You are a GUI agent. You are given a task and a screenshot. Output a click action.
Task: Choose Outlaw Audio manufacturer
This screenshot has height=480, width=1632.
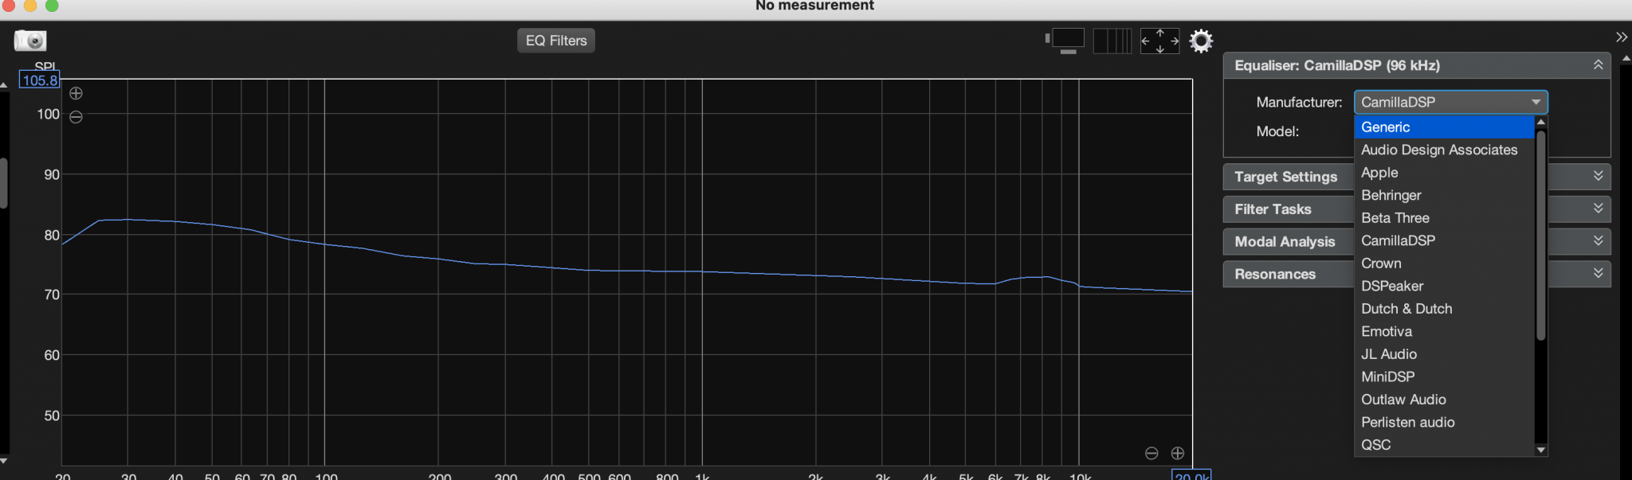click(x=1444, y=400)
